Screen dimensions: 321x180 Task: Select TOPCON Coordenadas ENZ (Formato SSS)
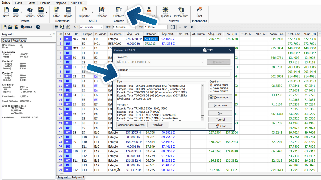click(151, 86)
